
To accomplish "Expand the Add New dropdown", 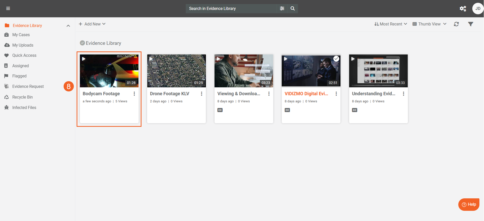I will pos(92,24).
